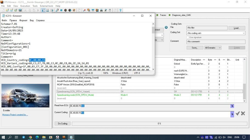This screenshot has width=250, height=140.
Task: Click the Comment field showing <No comment>
Action: [x=216, y=42]
